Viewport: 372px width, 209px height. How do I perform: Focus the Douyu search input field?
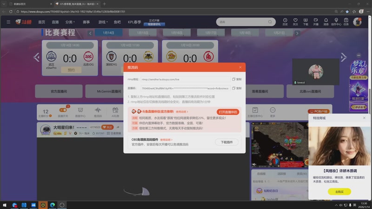point(242,22)
